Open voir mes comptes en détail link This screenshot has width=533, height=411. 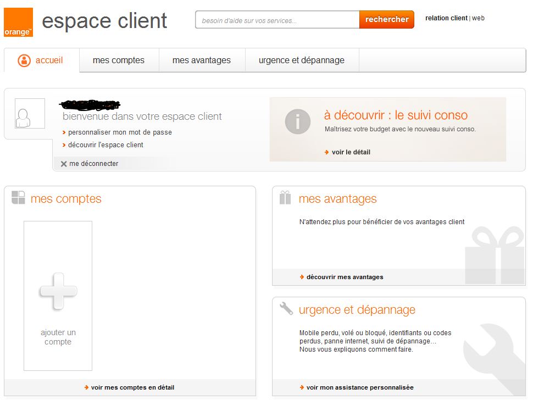pos(132,387)
